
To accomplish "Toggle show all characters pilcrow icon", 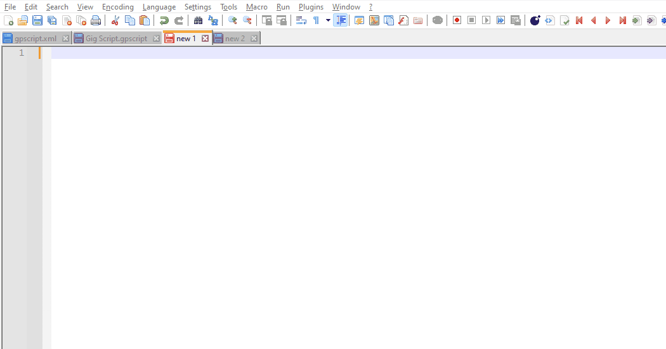I will pos(316,20).
